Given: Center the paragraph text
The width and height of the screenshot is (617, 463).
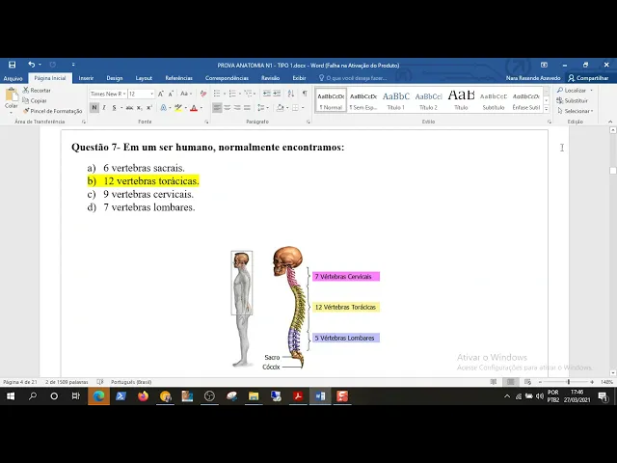Looking at the screenshot, I should (228, 107).
